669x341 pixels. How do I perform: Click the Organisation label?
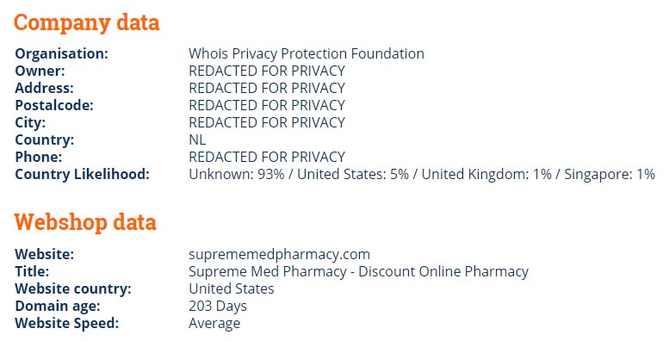coord(62,53)
